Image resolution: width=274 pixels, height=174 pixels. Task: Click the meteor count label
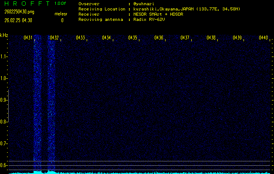(61, 14)
